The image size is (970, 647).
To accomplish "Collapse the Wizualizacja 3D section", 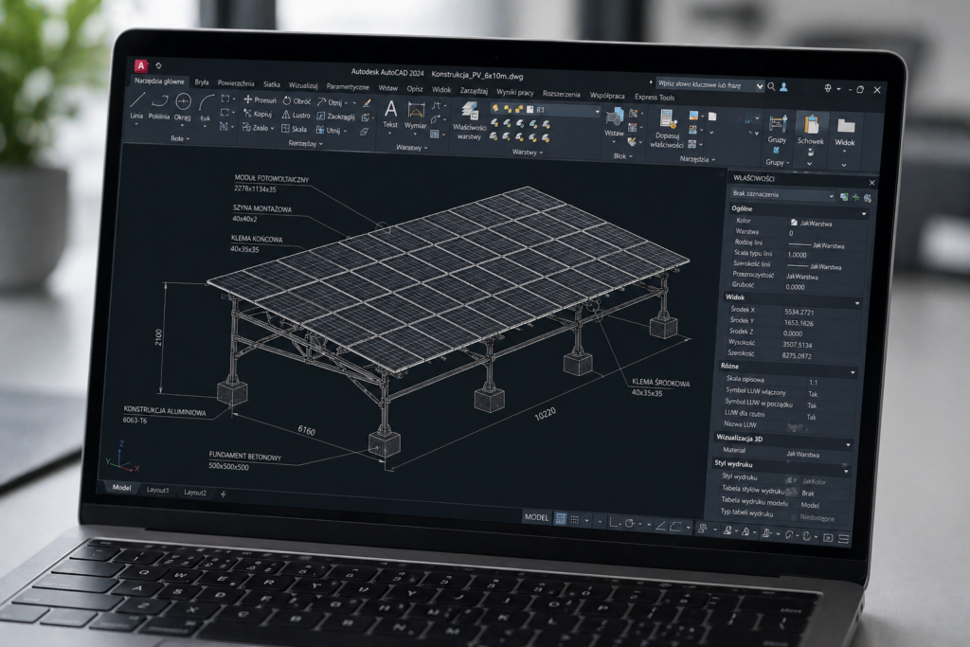I will coord(848,444).
